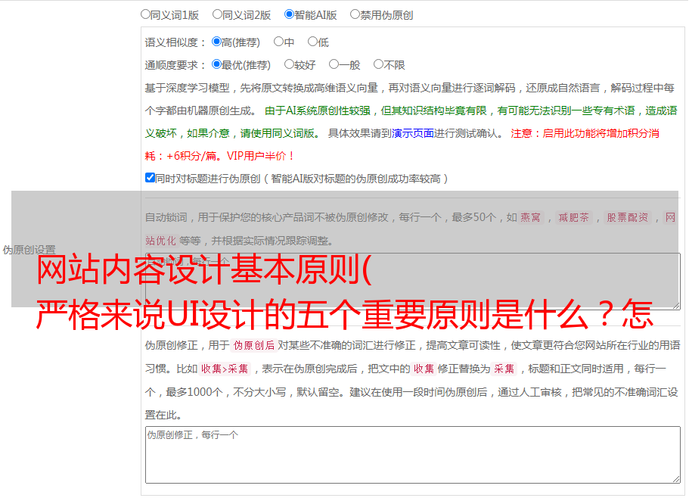689x498 pixels.
Task: Set 语义相似度 to 中
Action: (x=279, y=42)
